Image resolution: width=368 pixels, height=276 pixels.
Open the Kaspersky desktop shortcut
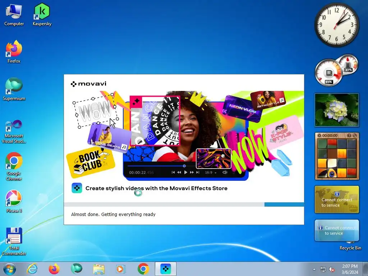coord(42,14)
